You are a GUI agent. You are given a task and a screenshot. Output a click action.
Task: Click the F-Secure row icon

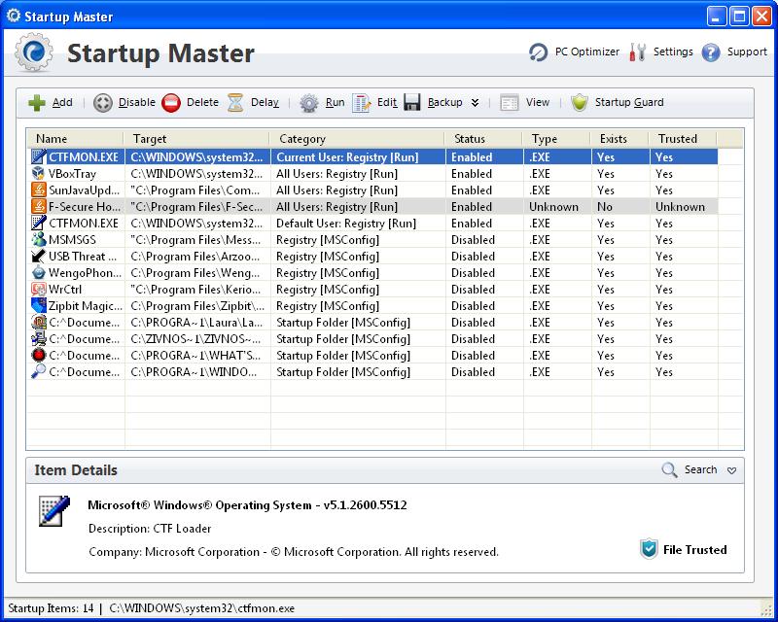[x=38, y=206]
